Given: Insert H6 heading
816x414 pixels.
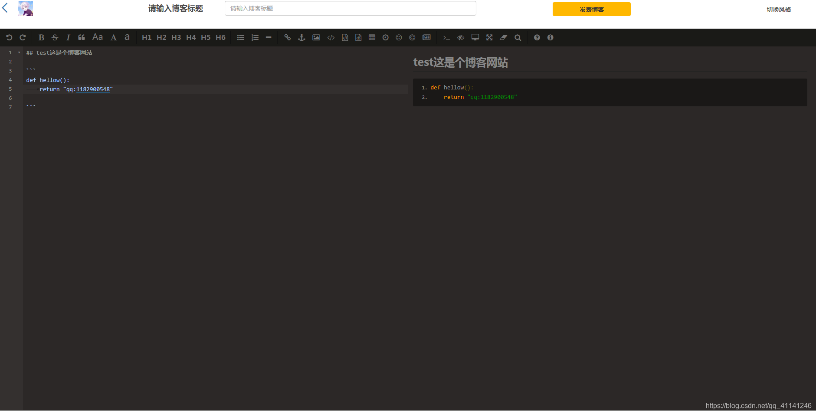Looking at the screenshot, I should pyautogui.click(x=220, y=38).
